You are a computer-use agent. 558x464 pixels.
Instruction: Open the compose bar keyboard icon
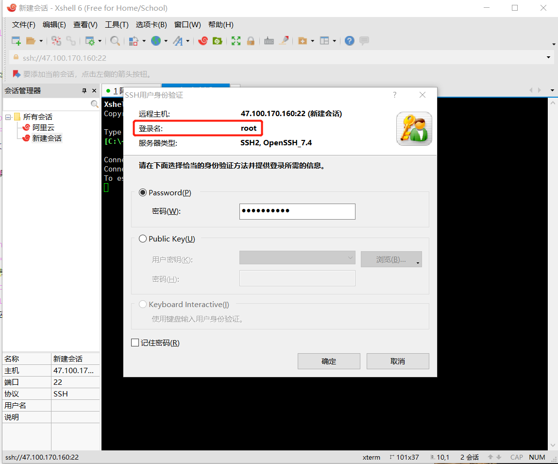pyautogui.click(x=269, y=40)
